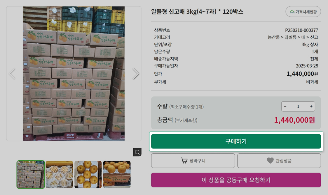Select second thumbnail of netted pears
The image size is (328, 195).
click(x=60, y=174)
